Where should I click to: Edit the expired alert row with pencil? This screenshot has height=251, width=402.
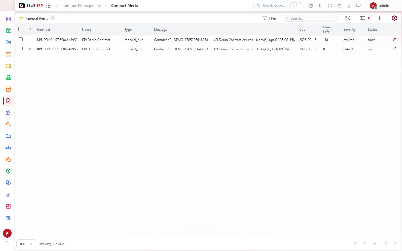[x=394, y=40]
